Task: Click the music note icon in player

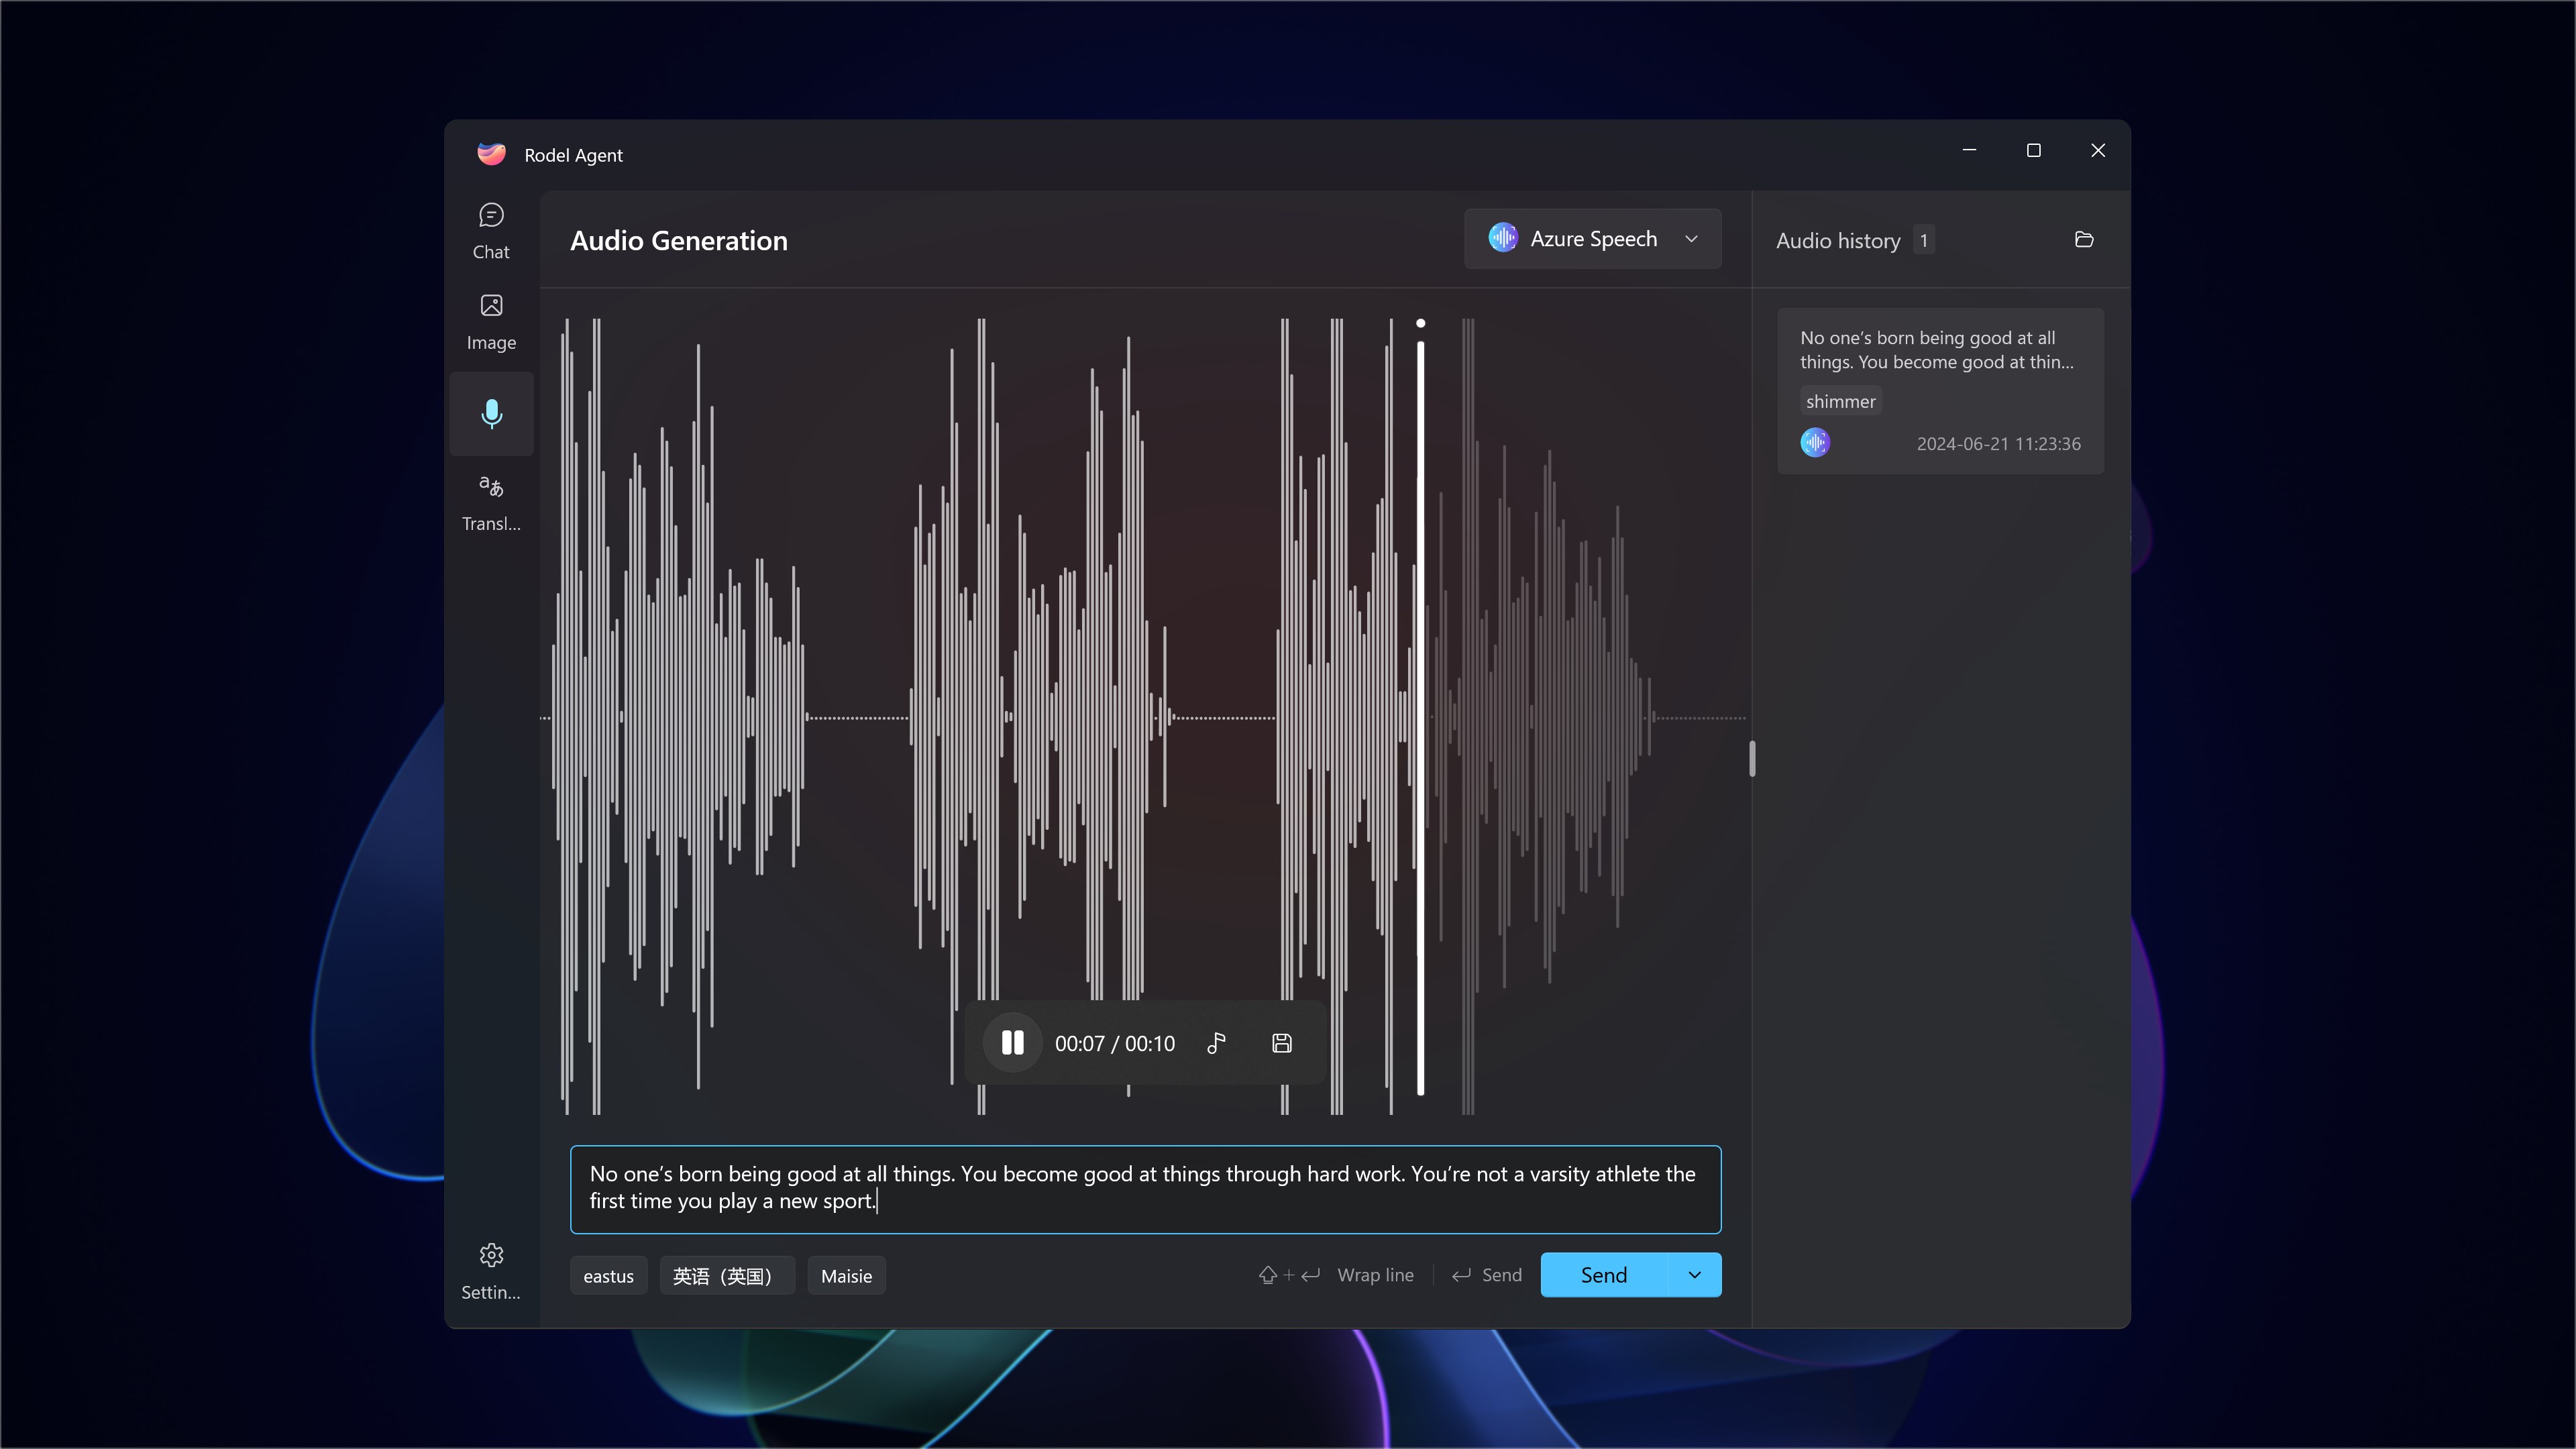Action: (1216, 1043)
